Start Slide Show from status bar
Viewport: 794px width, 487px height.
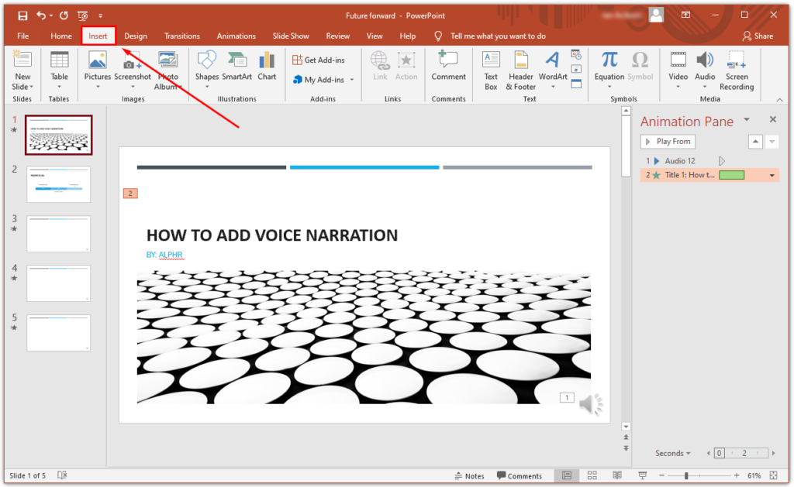click(643, 475)
